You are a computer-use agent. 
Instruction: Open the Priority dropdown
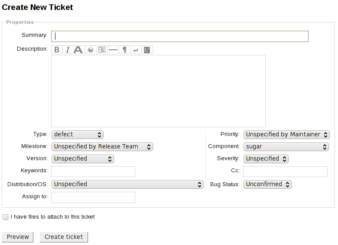[286, 135]
